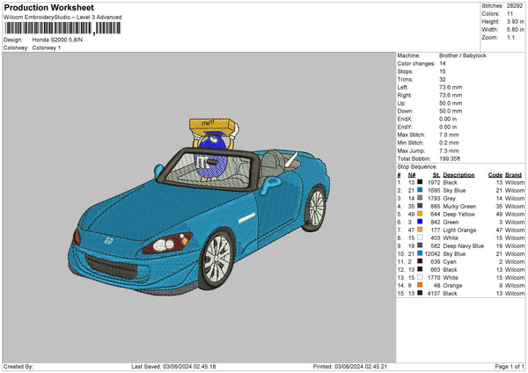Click the Right extent value 73.6 mm

tap(451, 95)
